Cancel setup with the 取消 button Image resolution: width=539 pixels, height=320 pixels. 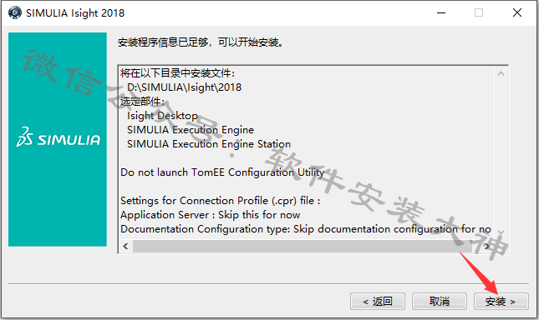[x=440, y=302]
